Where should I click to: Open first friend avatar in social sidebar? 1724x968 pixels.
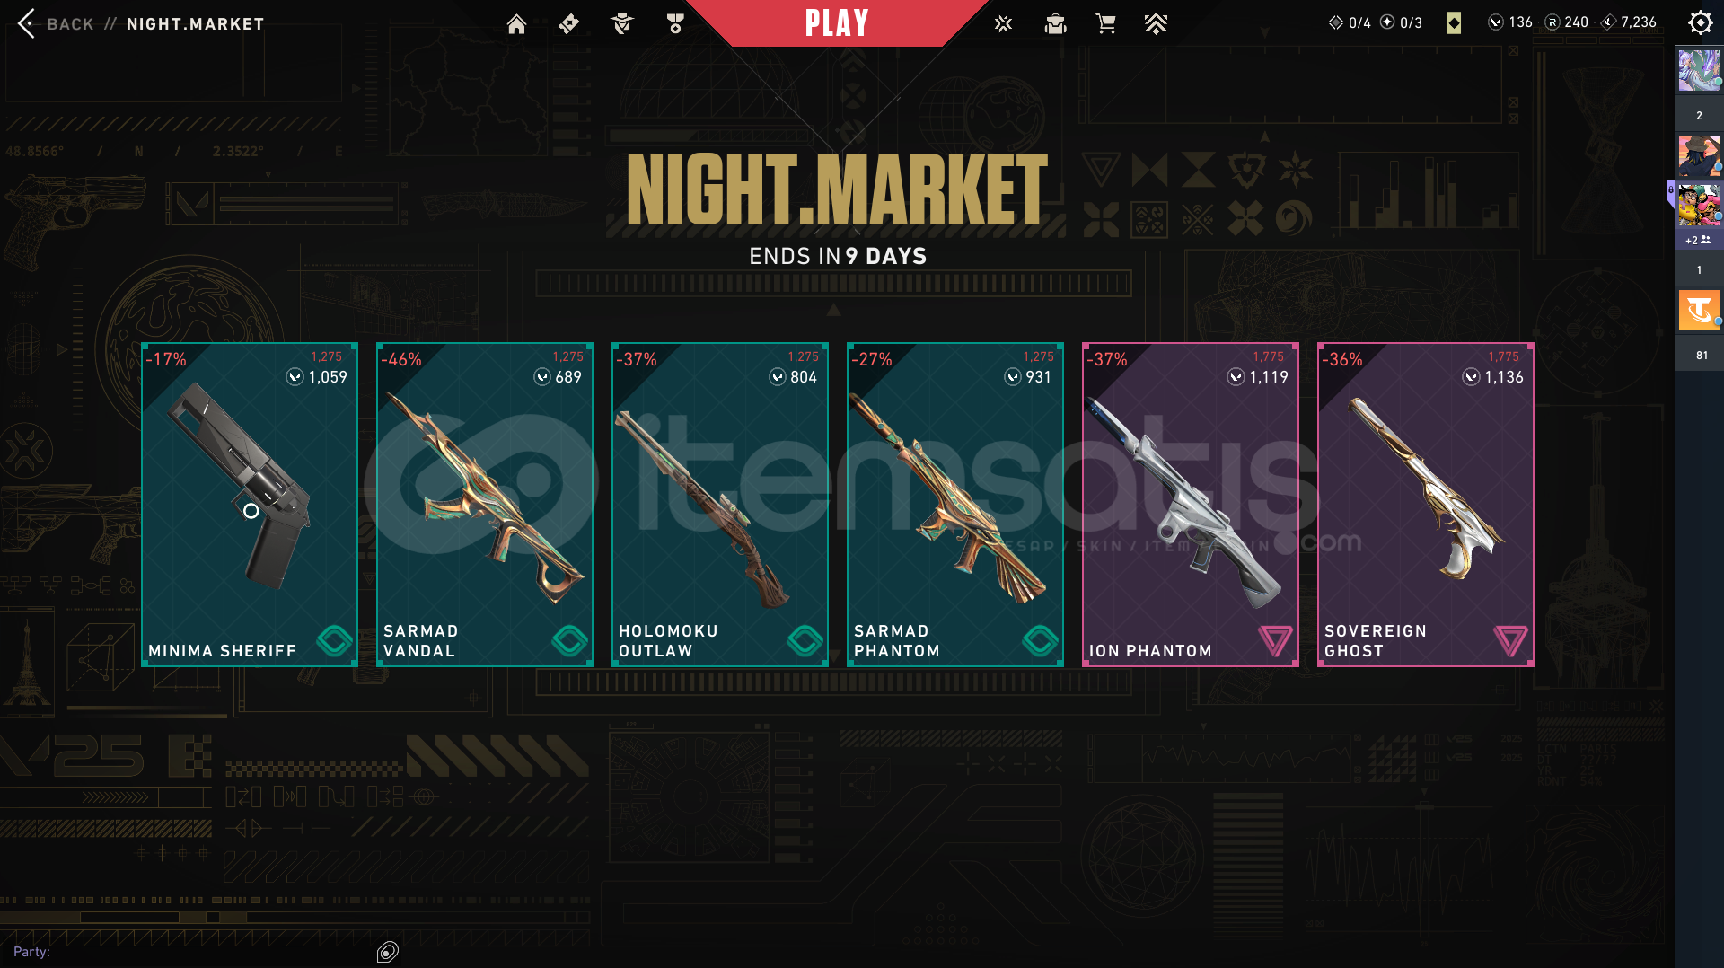pos(1699,71)
